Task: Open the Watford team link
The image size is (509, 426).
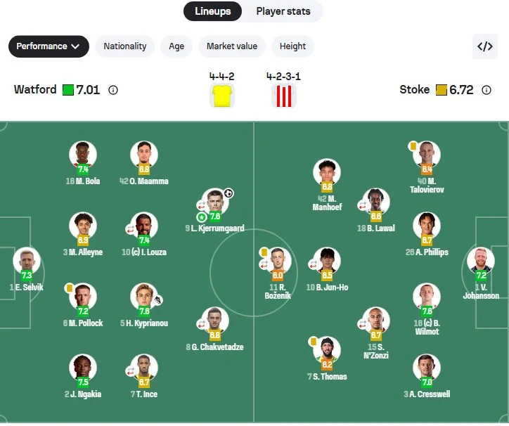Action: pos(35,90)
